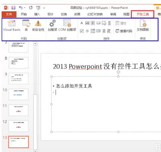
Task: Select the Text Box control
Action: pyautogui.click(x=87, y=23)
